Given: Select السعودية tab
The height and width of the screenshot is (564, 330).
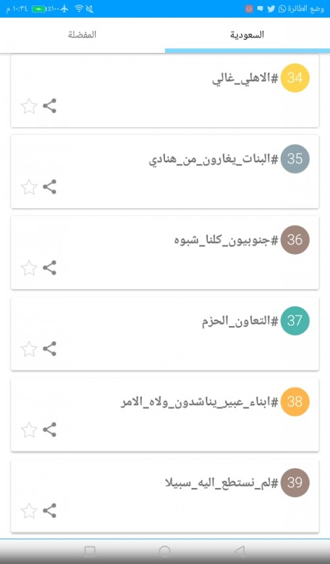Looking at the screenshot, I should click(247, 35).
